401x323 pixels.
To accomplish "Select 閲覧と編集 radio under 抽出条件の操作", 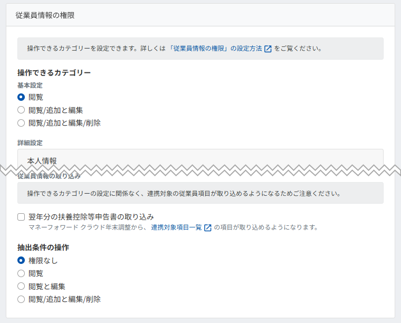I will [x=21, y=286].
